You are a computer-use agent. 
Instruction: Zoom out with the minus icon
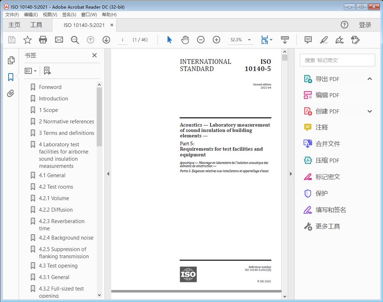(x=201, y=40)
